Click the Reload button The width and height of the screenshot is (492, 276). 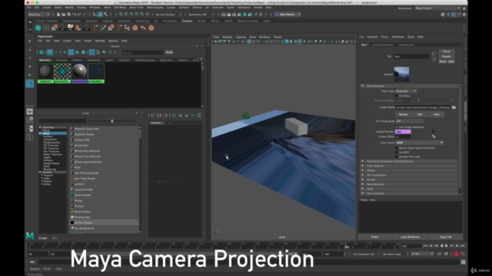tap(403, 114)
